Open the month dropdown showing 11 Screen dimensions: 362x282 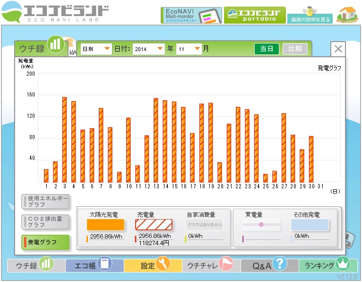click(189, 49)
